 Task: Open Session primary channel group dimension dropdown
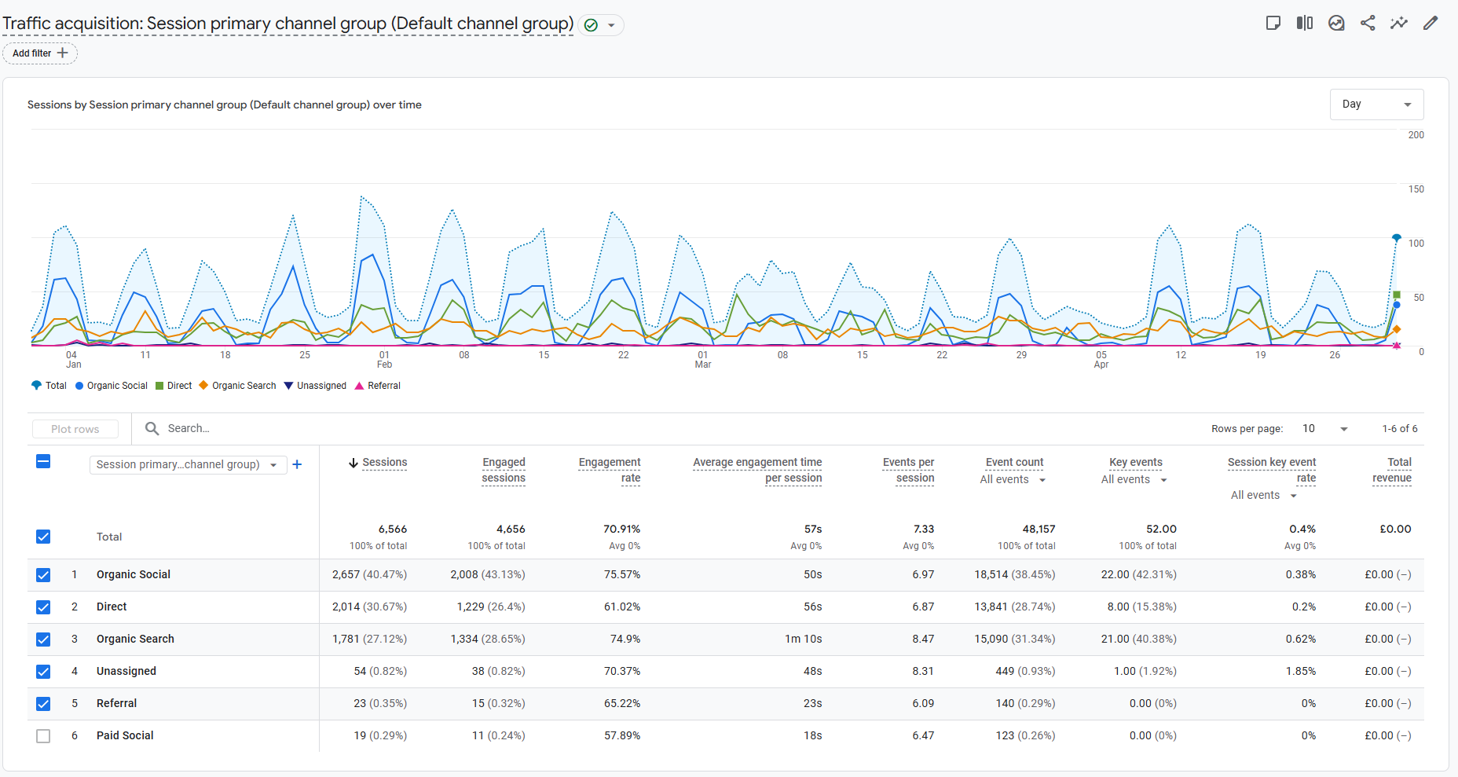188,464
